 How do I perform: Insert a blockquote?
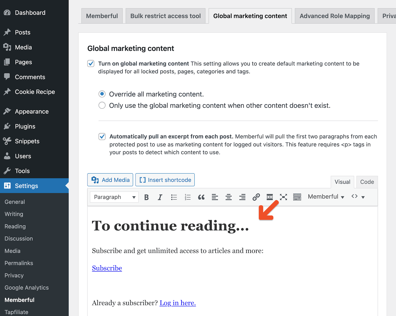click(201, 197)
